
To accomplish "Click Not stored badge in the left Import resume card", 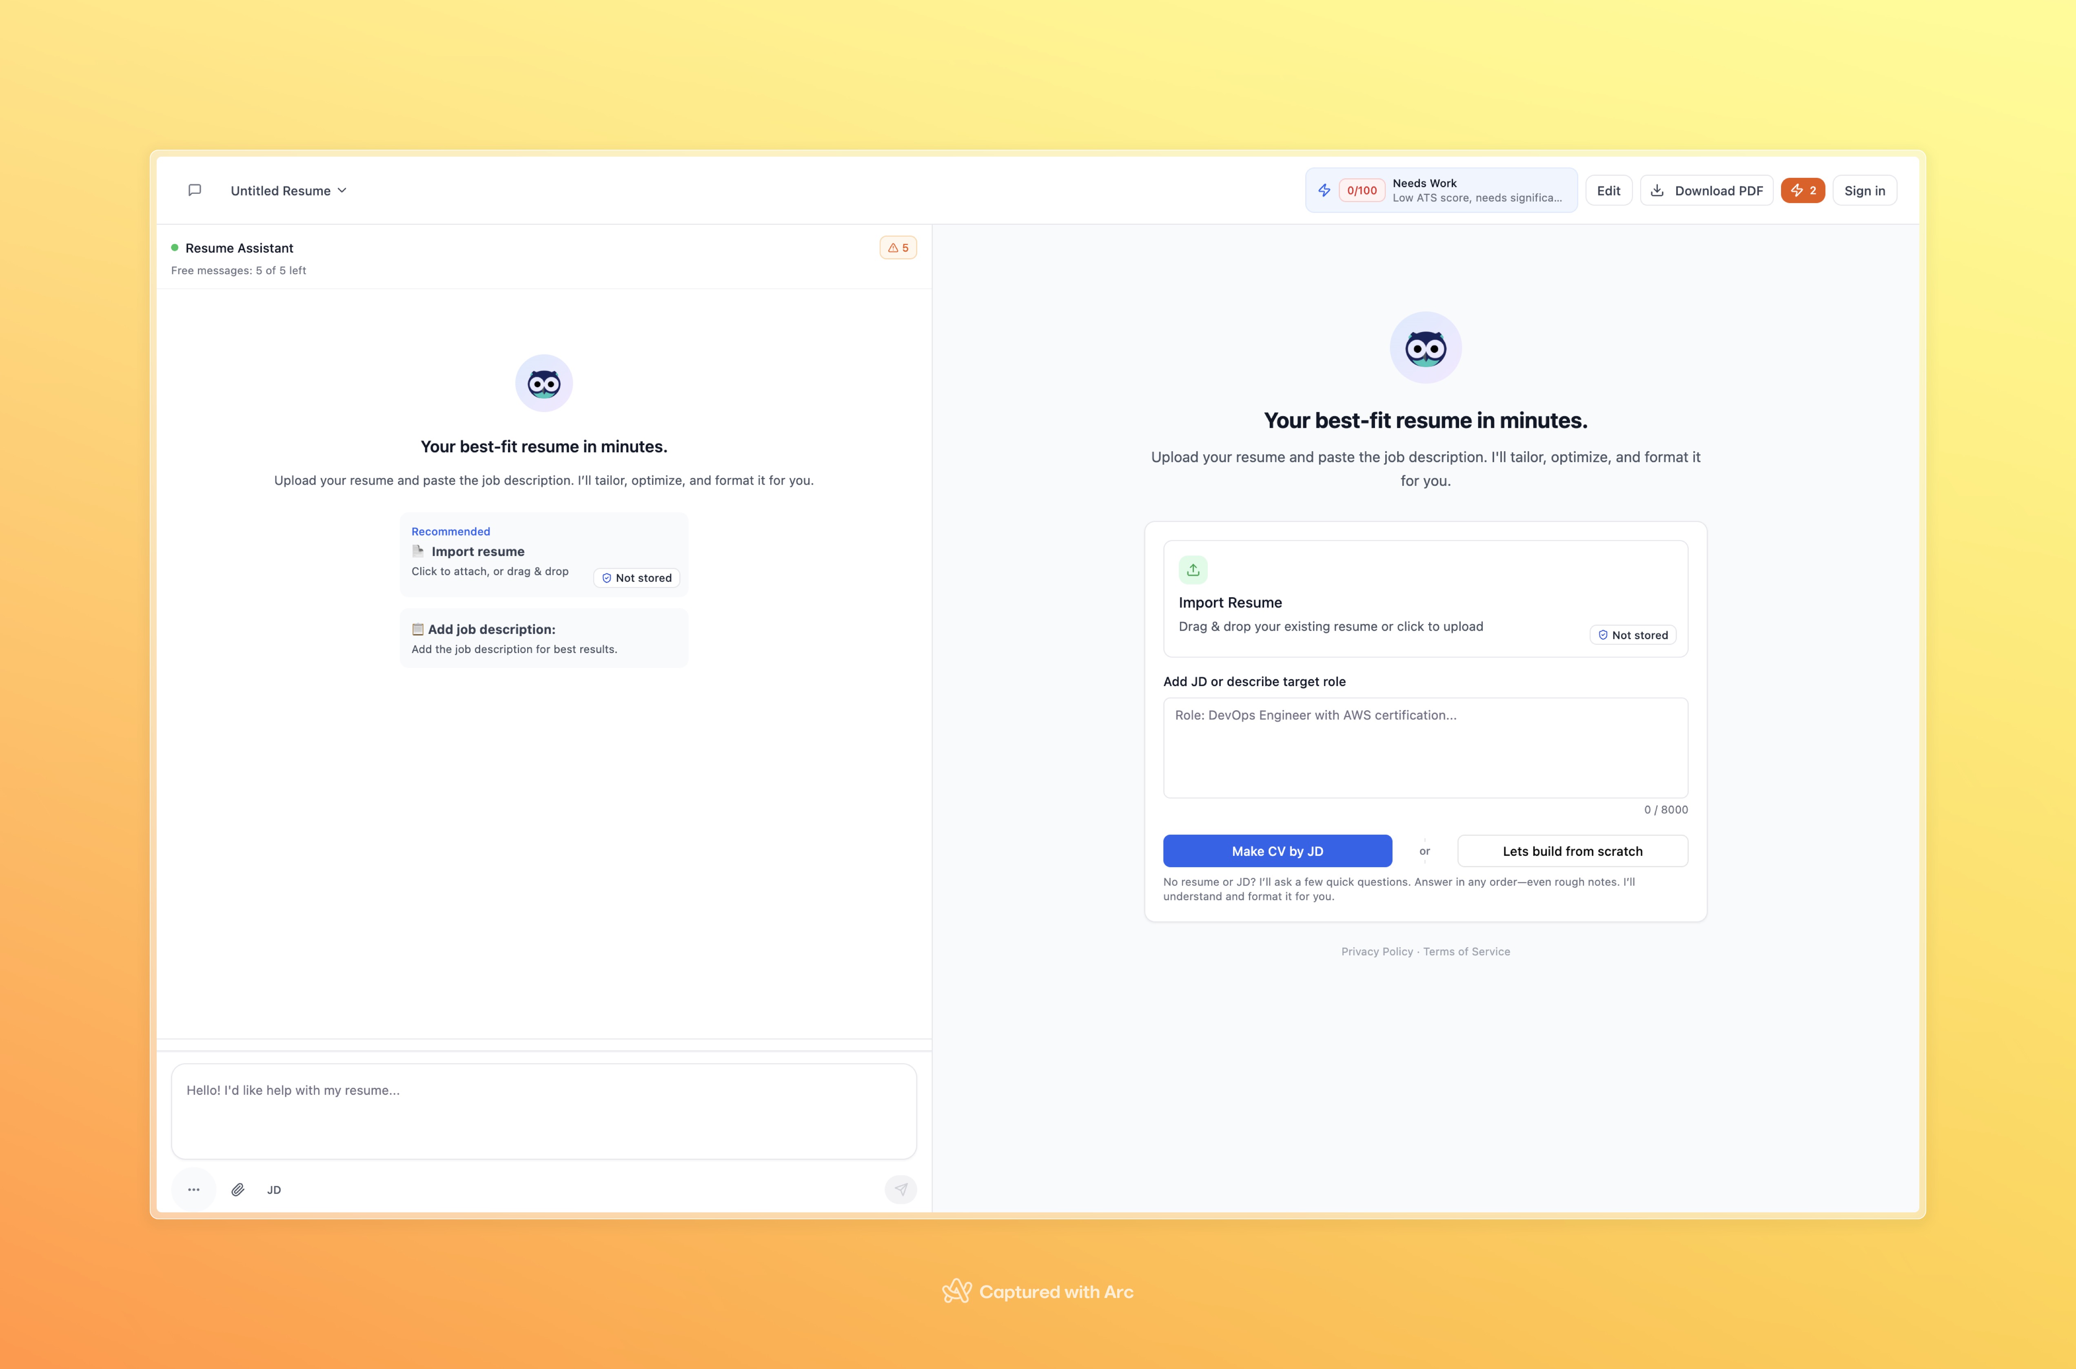I will (x=636, y=577).
